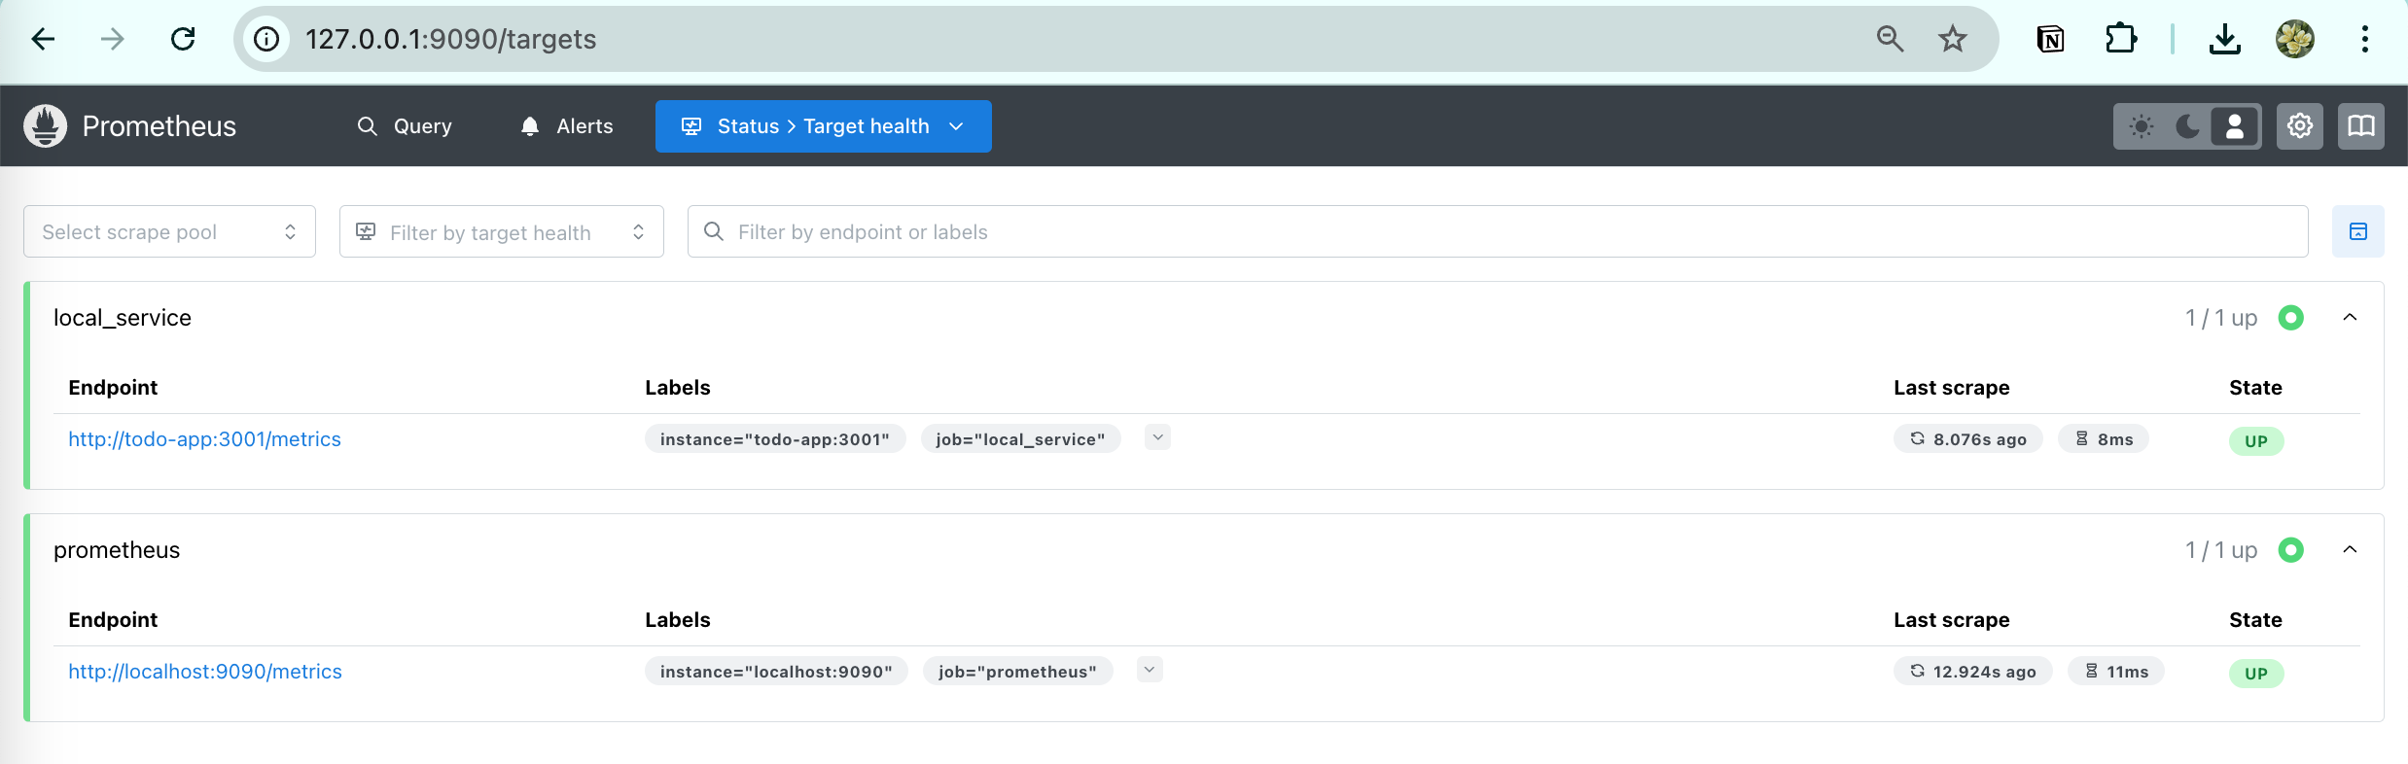Click the browser forward arrow
This screenshot has height=764, width=2408.
coord(113,39)
